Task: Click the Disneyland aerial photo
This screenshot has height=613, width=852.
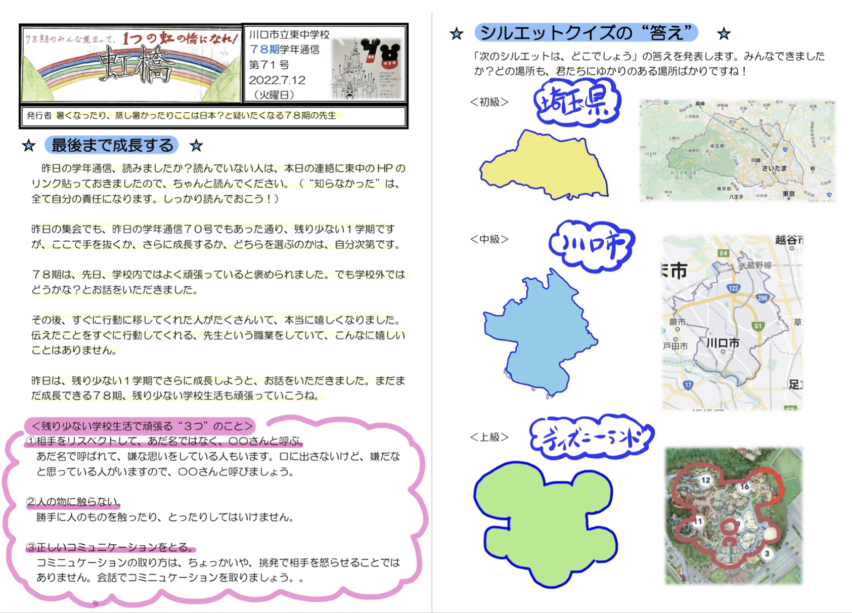Action: point(734,516)
